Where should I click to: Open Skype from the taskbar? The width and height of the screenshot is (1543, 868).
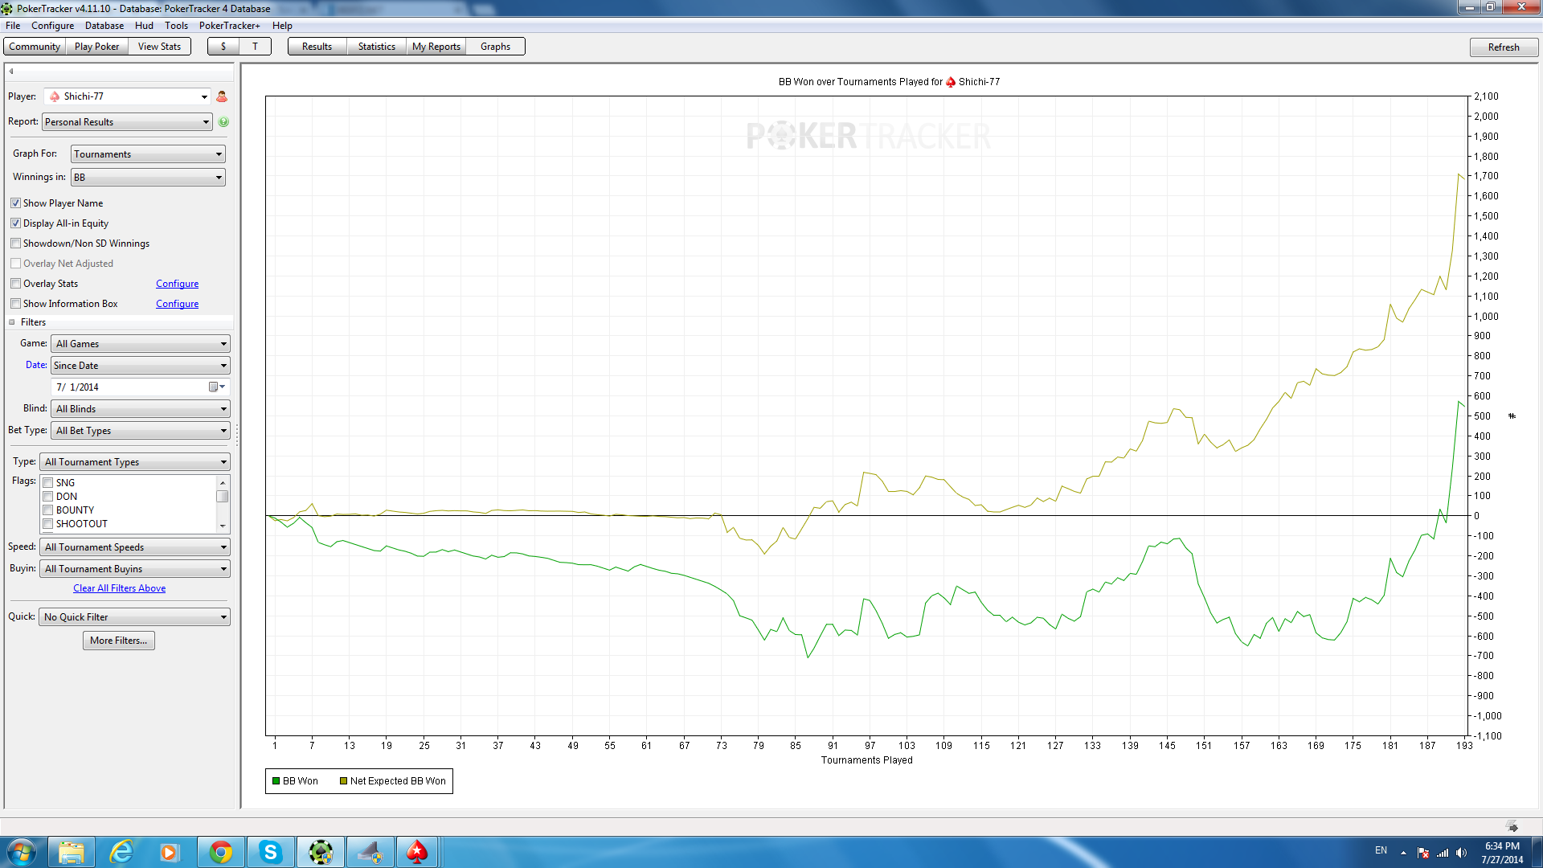pos(271,852)
